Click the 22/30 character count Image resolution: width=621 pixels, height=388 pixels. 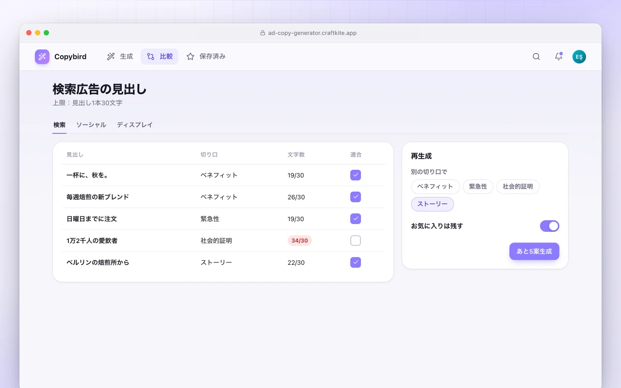[296, 262]
